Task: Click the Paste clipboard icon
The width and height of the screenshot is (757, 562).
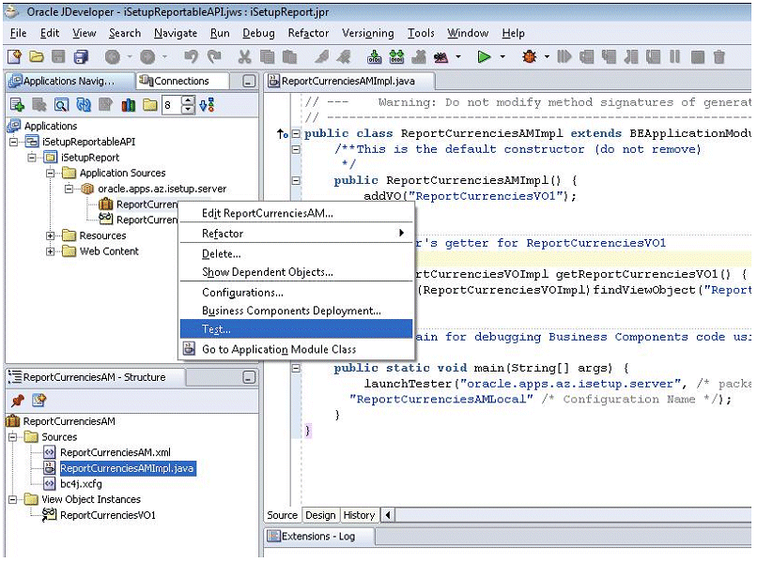Action: [x=289, y=57]
